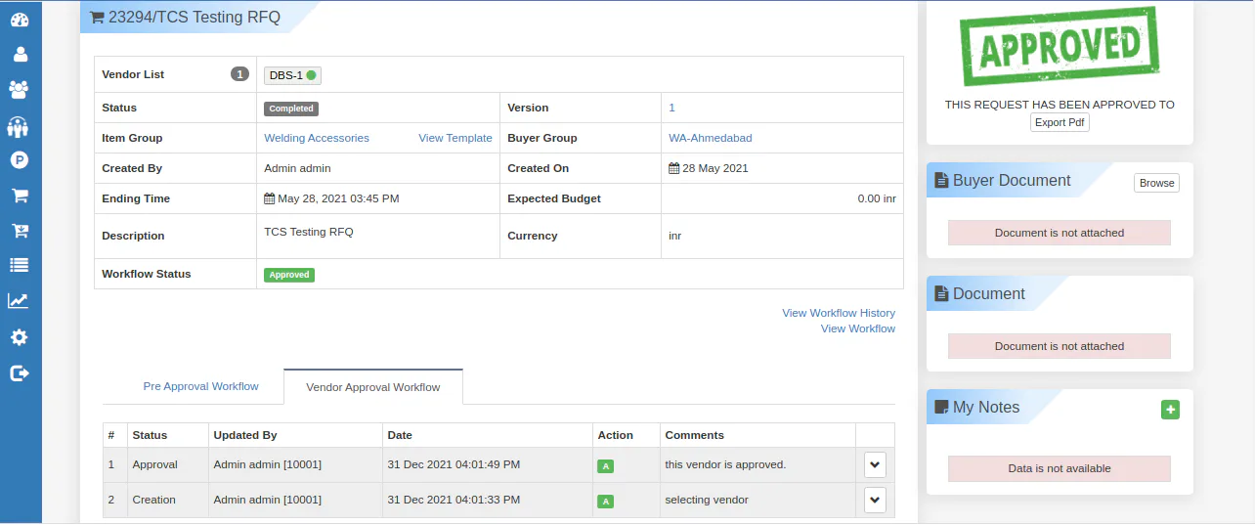Click the shopping cart icon in sidebar
The height and width of the screenshot is (525, 1255).
19,196
